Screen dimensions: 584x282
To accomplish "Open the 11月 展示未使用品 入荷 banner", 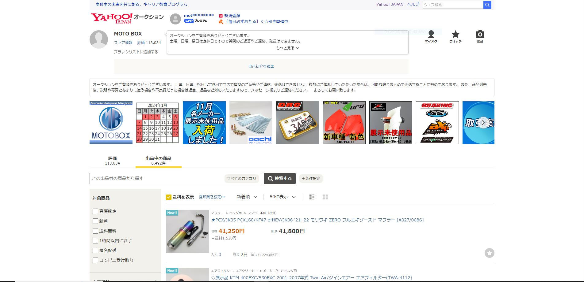I will (x=204, y=123).
